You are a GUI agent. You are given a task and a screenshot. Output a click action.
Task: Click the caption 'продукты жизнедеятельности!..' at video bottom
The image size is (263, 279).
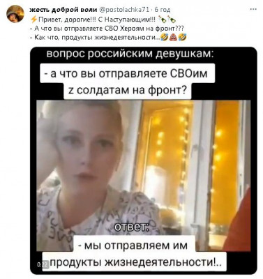tap(135, 262)
